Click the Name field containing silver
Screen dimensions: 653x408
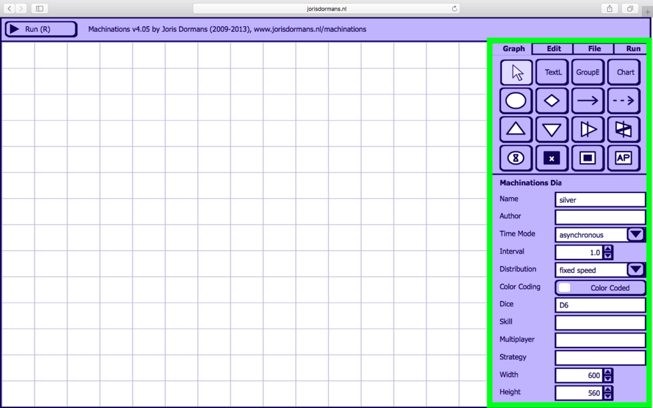point(601,200)
